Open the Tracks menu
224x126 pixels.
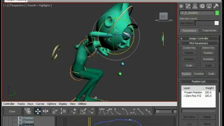click(x=21, y=104)
